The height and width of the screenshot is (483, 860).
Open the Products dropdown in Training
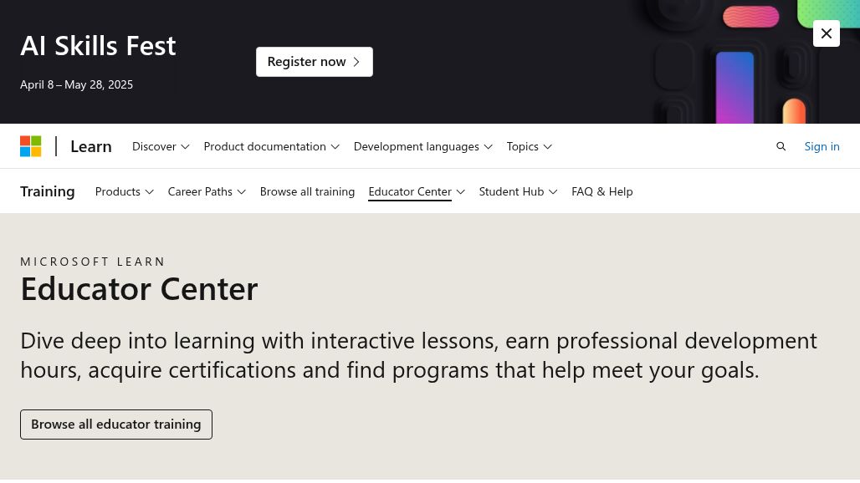(125, 191)
